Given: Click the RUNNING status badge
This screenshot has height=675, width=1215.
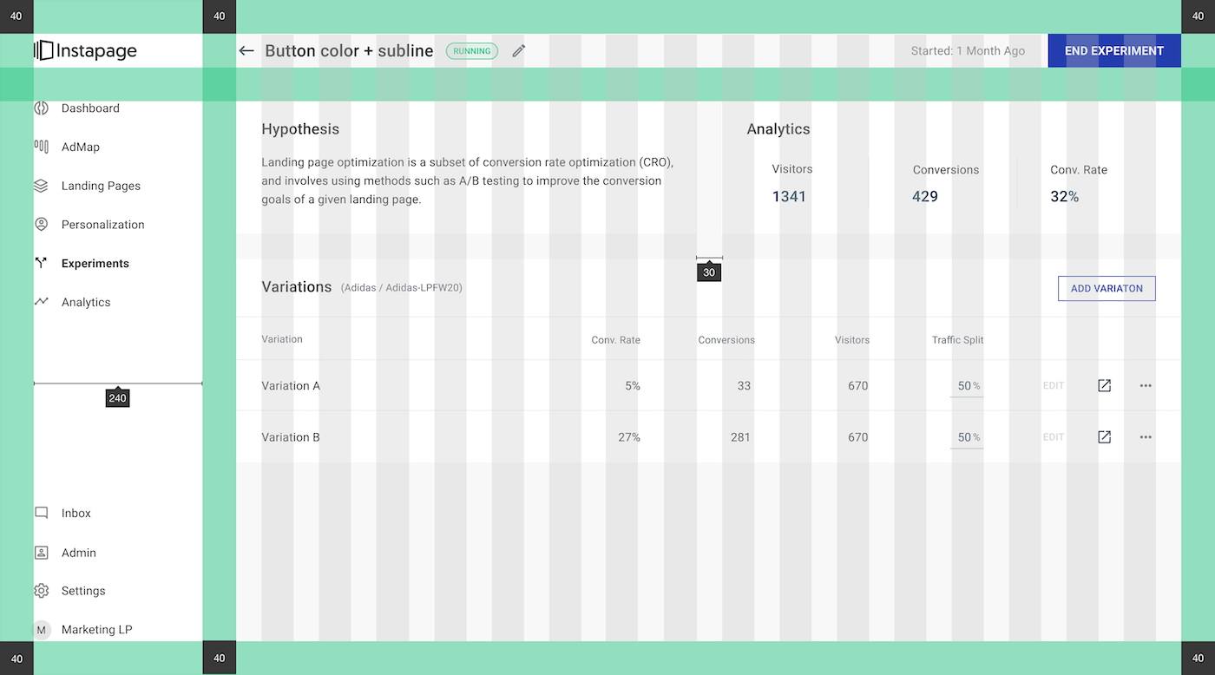Looking at the screenshot, I should (472, 50).
